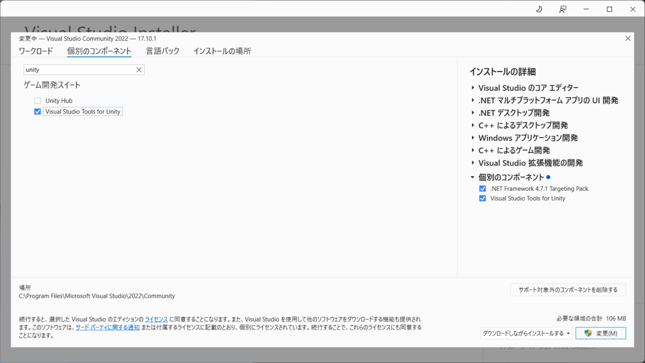Image resolution: width=645 pixels, height=363 pixels.
Task: Clear the unity search with X icon
Action: pos(139,70)
